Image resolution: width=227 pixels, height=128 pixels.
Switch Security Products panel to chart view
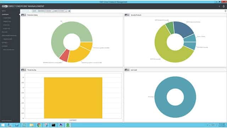pyautogui.click(x=126, y=15)
